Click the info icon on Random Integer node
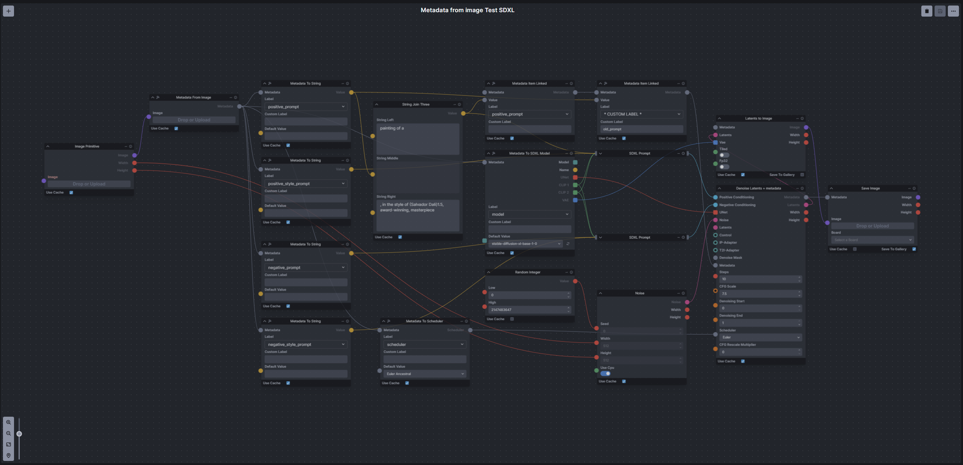 [x=571, y=272]
